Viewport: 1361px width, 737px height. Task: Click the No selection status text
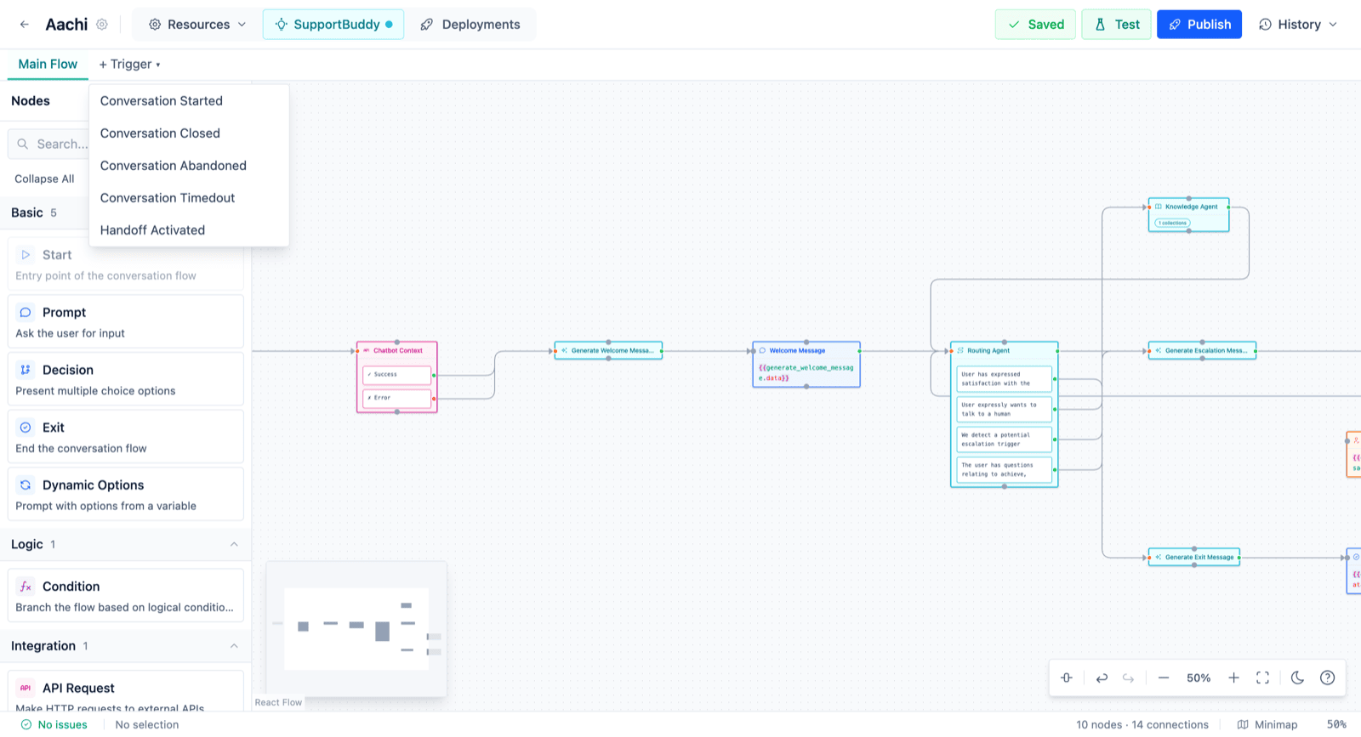coord(147,725)
